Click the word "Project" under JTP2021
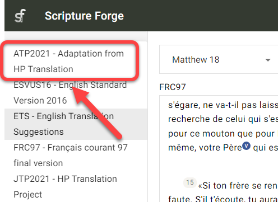Viewport: 278px width, 202px height. pos(28,195)
